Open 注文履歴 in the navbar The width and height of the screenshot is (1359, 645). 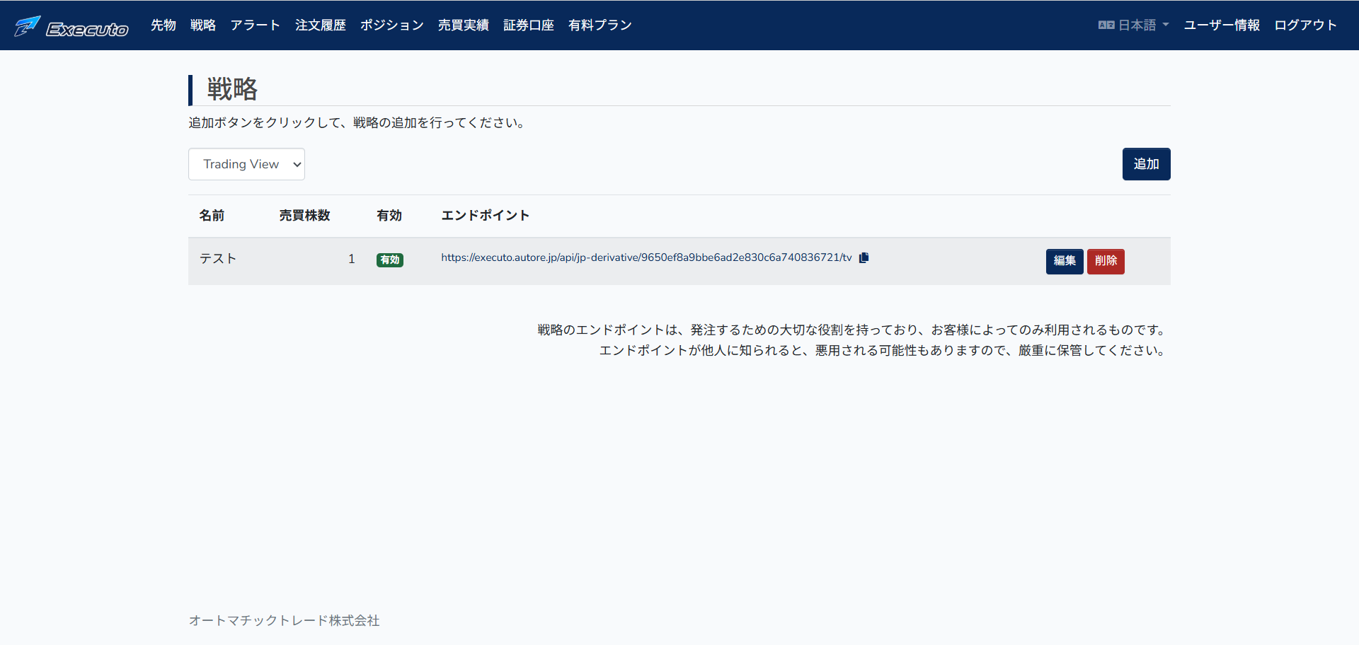(x=321, y=25)
